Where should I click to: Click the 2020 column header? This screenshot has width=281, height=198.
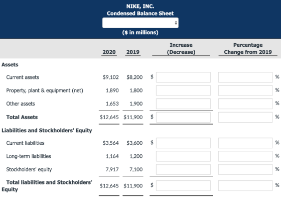pos(109,52)
